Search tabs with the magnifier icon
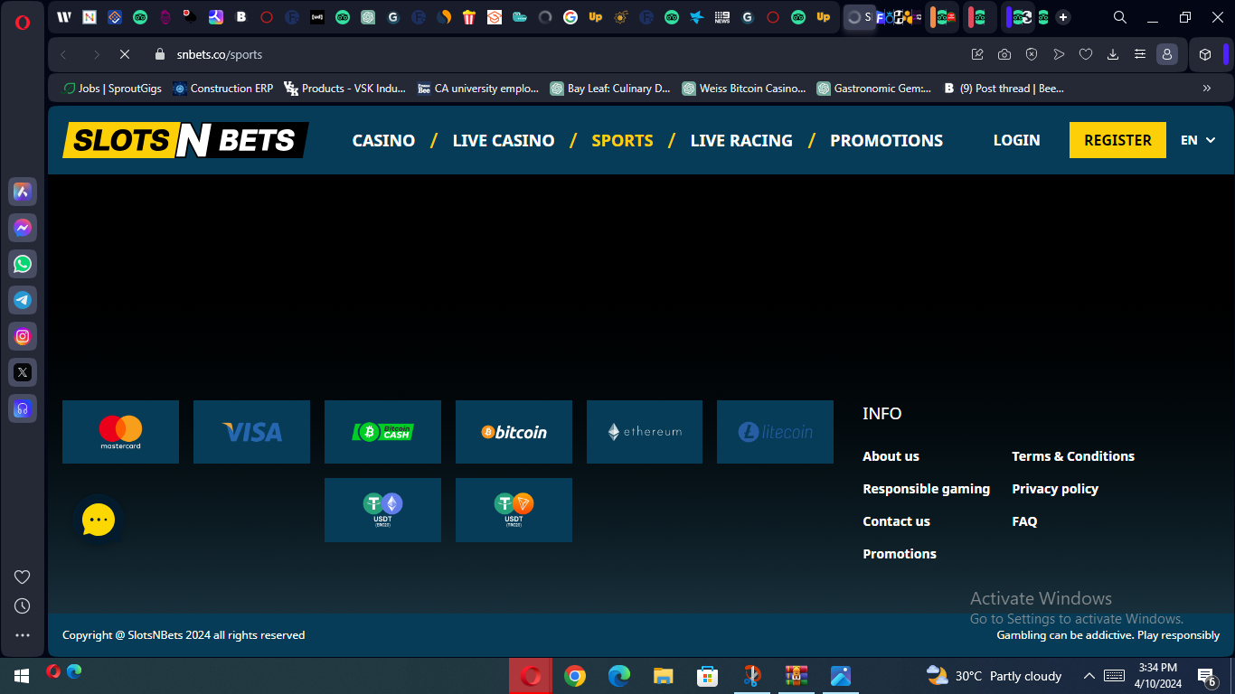The width and height of the screenshot is (1235, 694). [x=1120, y=17]
